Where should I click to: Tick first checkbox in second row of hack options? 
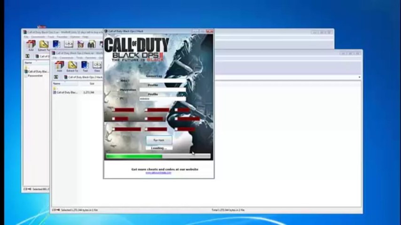click(x=113, y=119)
